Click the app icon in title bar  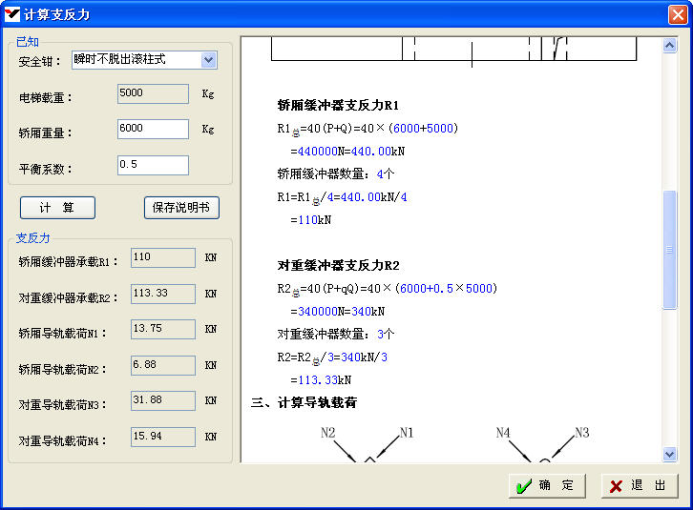pyautogui.click(x=12, y=13)
